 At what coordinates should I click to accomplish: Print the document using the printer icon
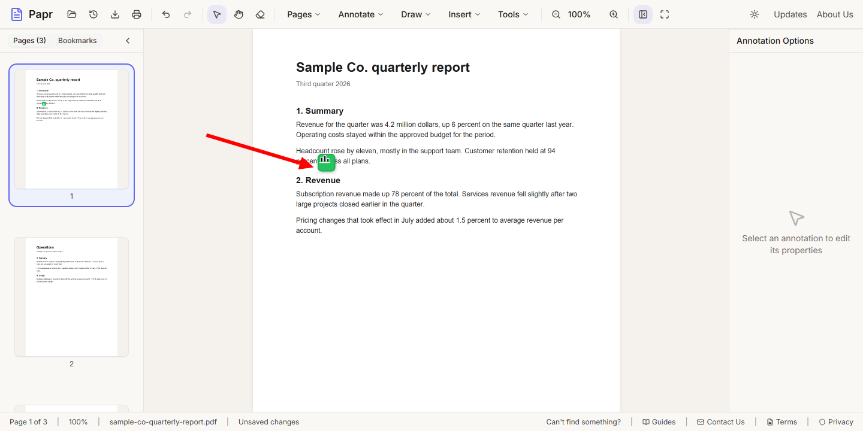137,14
